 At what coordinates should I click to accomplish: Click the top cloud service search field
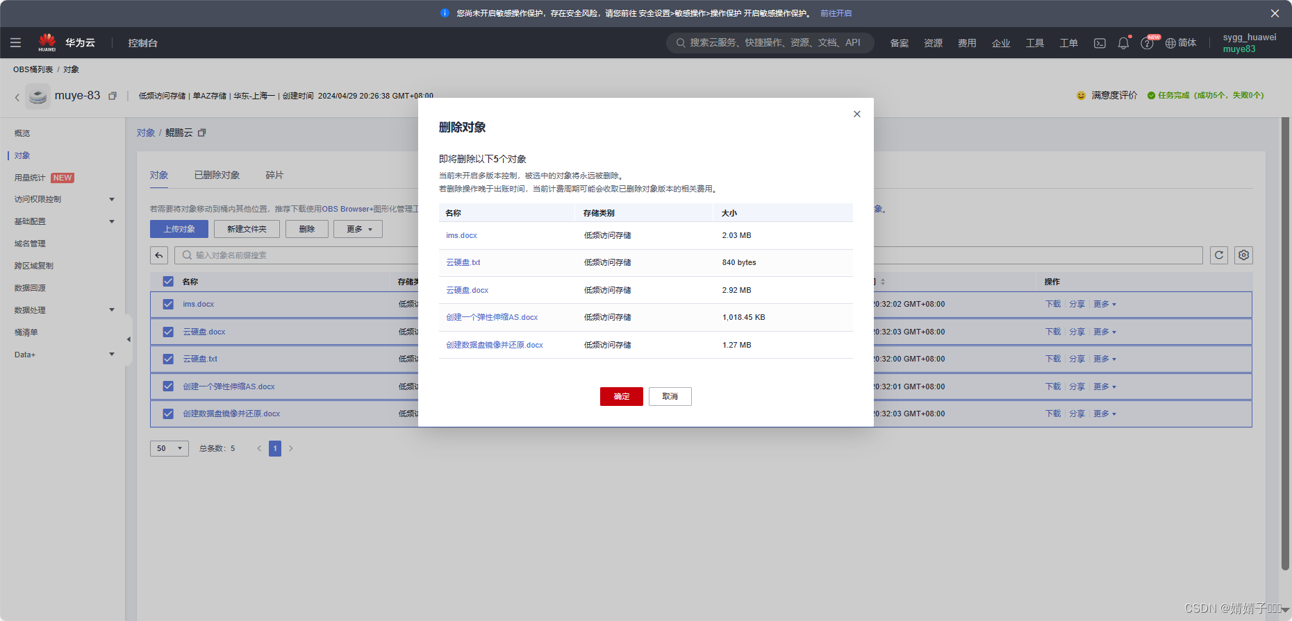tap(770, 43)
